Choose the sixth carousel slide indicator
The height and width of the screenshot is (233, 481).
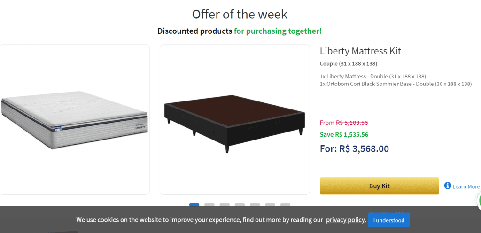click(x=270, y=205)
